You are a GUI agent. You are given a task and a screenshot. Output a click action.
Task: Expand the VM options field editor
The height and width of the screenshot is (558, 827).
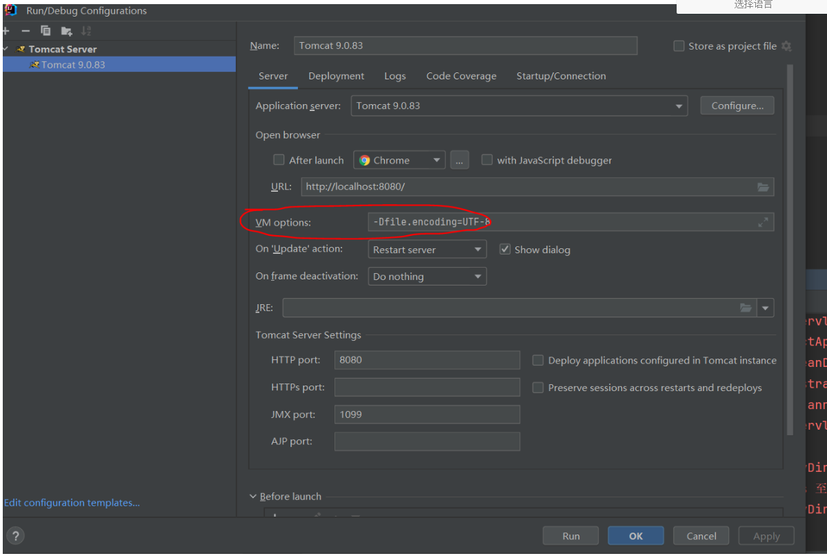[x=763, y=222]
